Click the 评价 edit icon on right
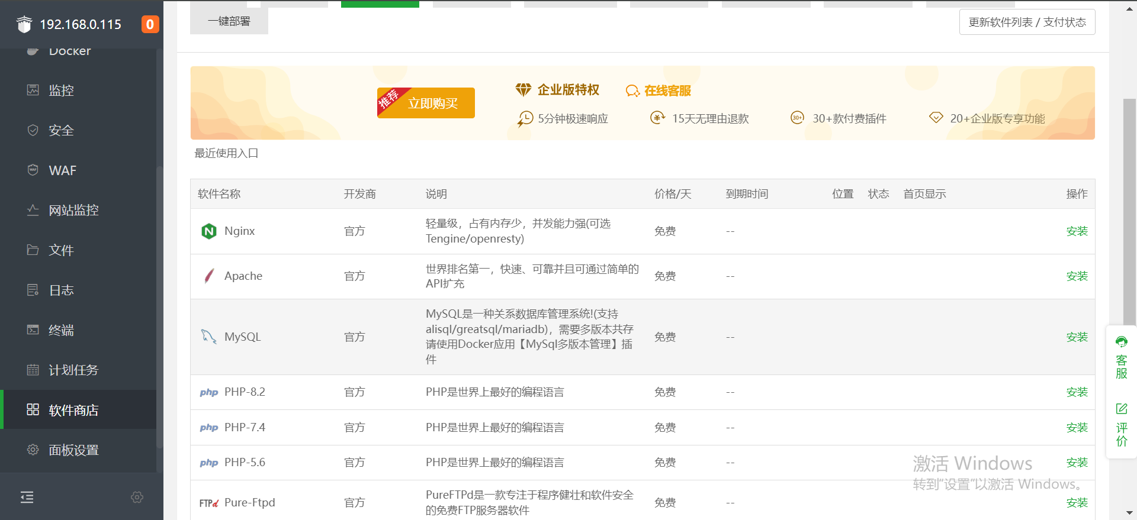The width and height of the screenshot is (1137, 520). coord(1122,409)
